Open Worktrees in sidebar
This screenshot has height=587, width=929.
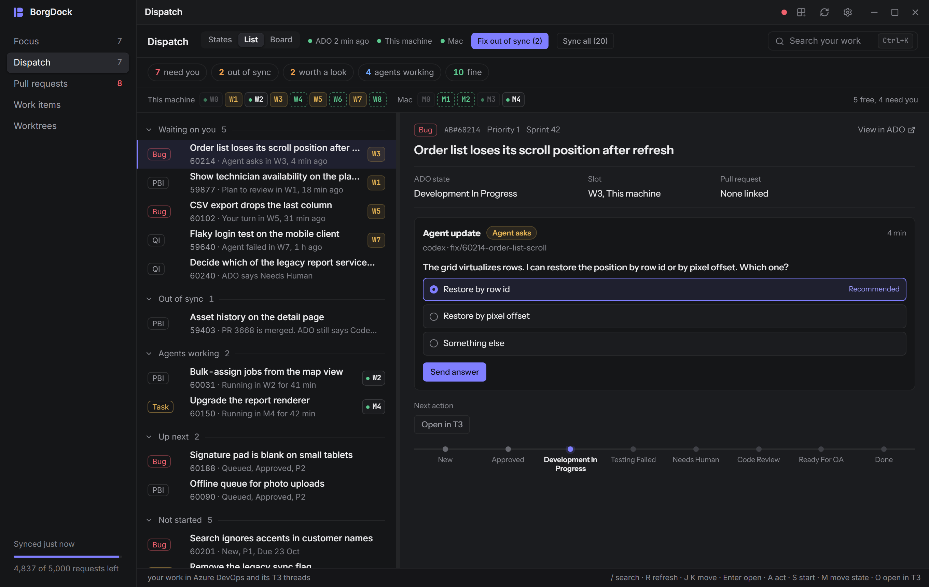(68, 126)
